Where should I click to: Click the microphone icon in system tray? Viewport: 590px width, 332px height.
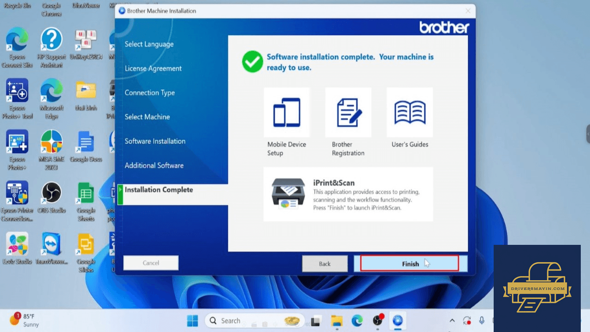(482, 320)
